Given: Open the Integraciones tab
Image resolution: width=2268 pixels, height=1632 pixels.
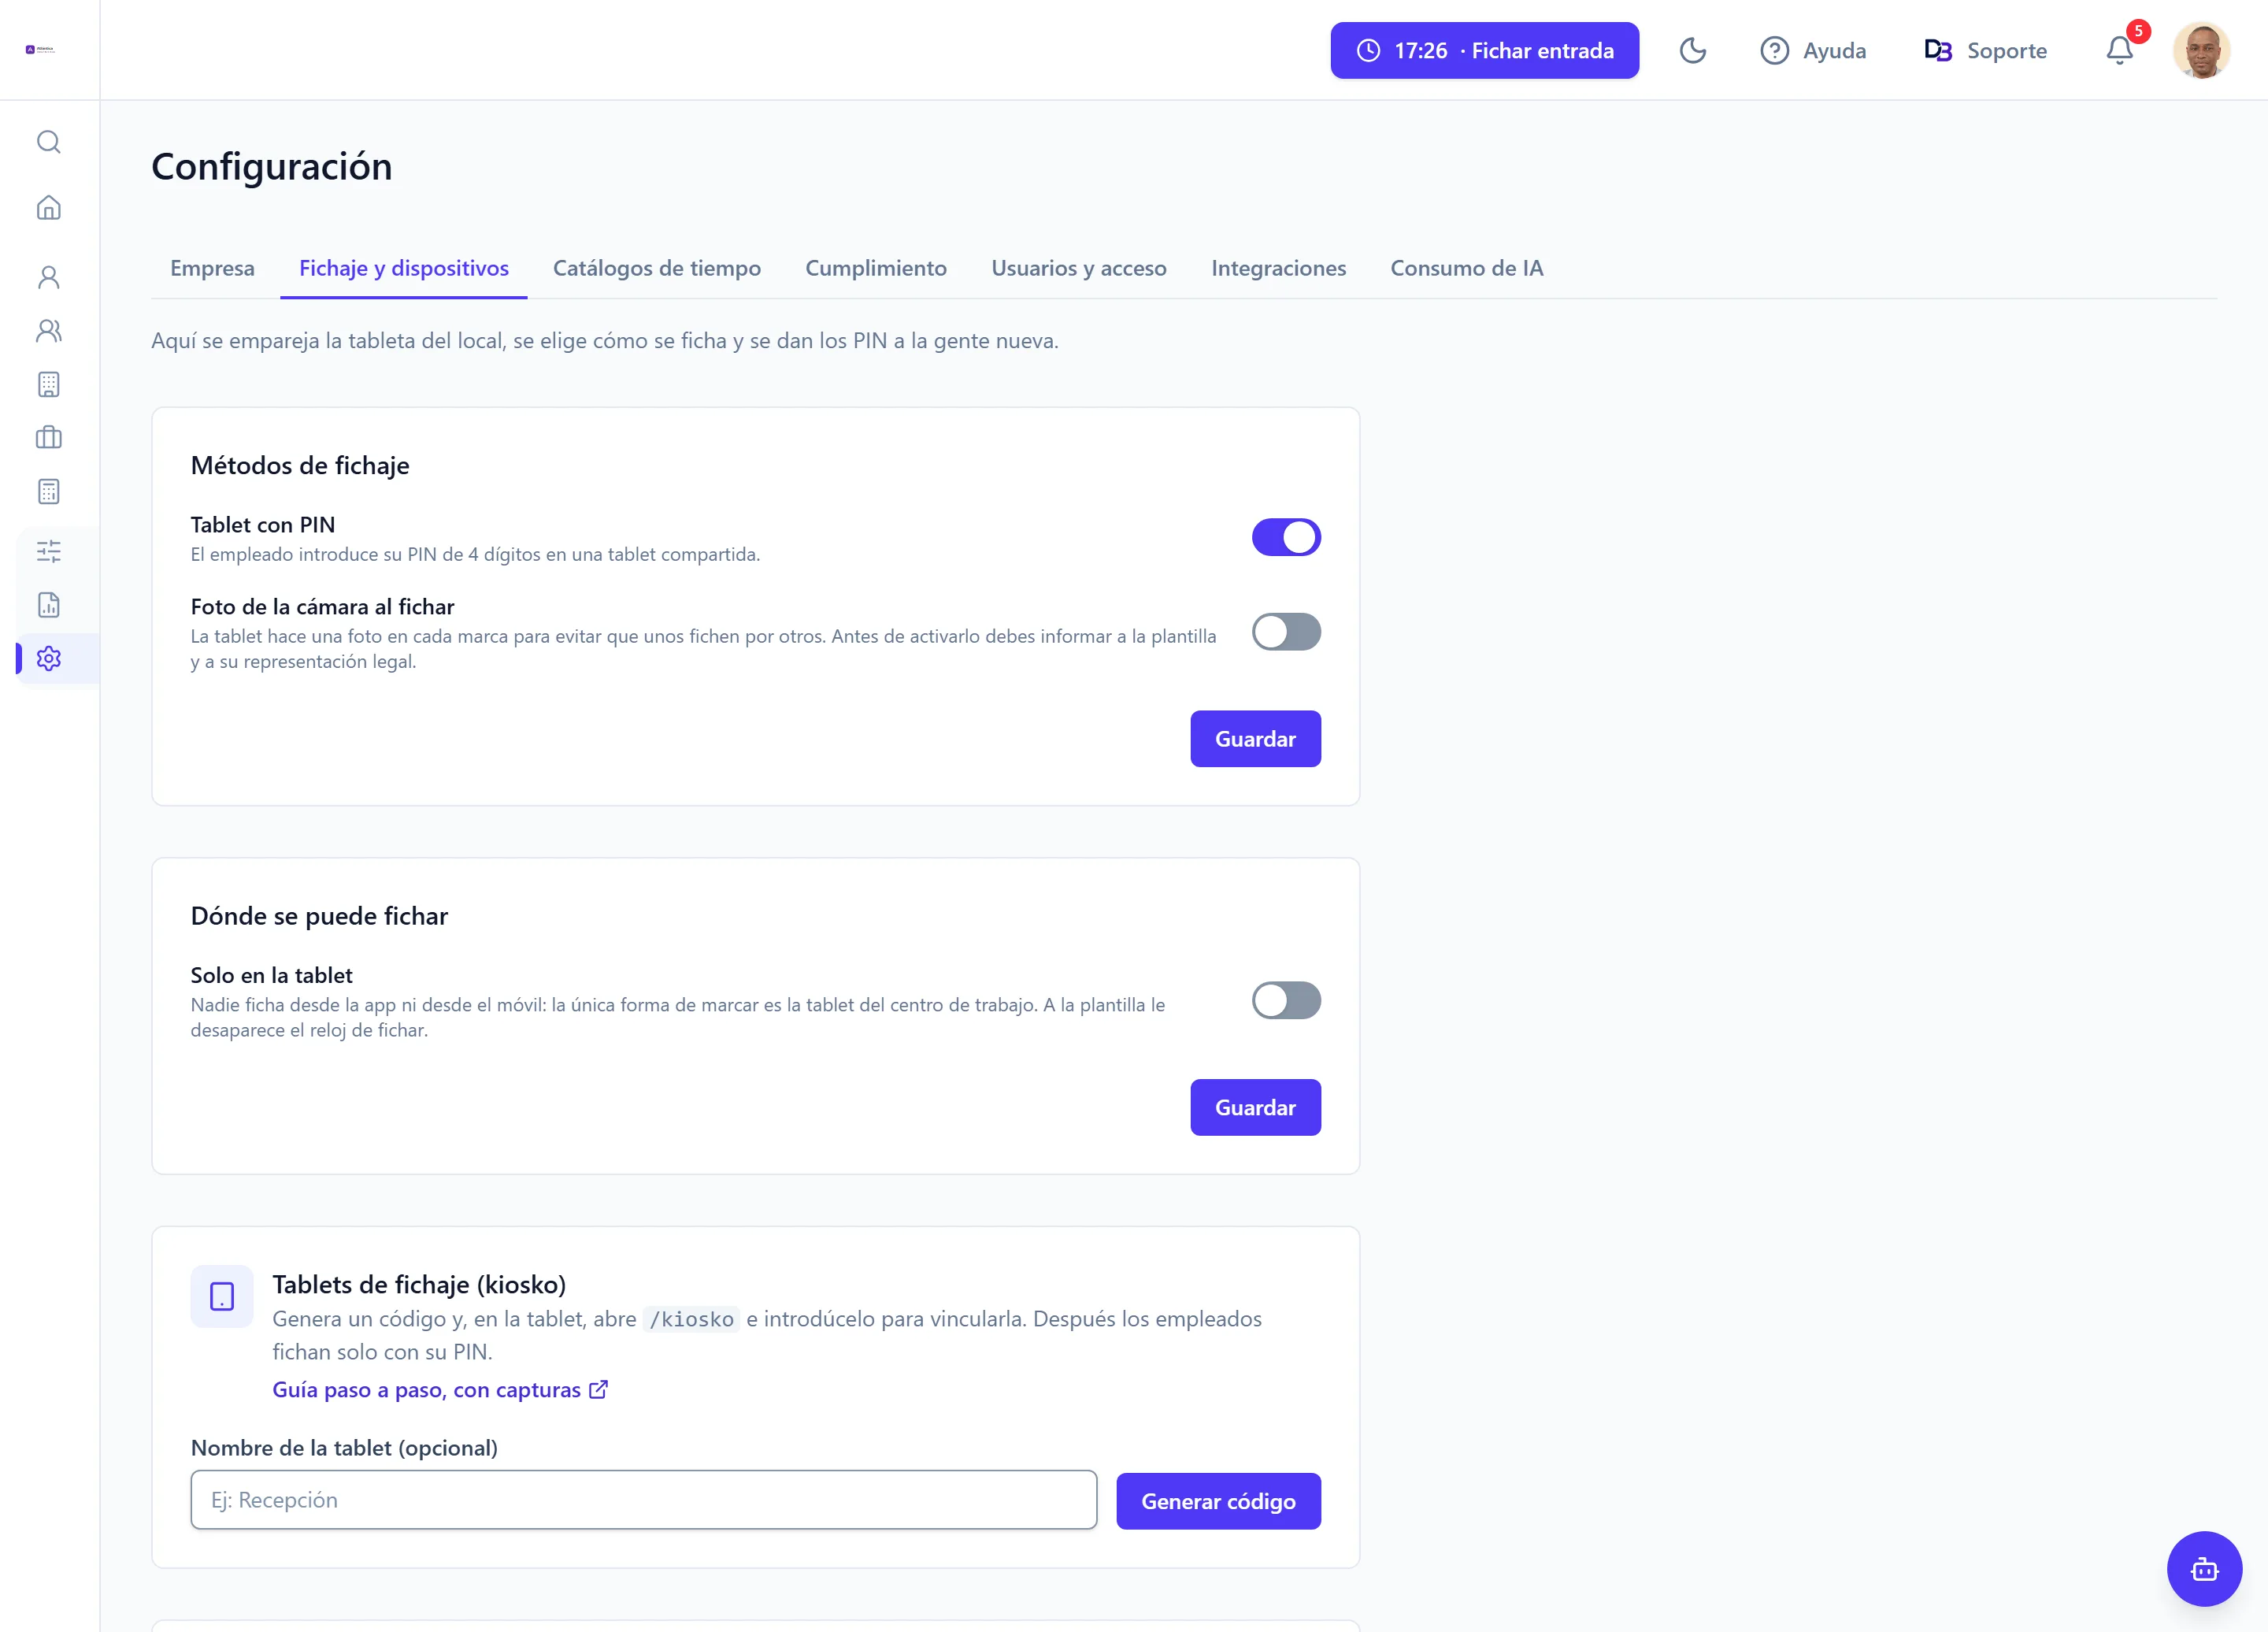Looking at the screenshot, I should (x=1278, y=268).
